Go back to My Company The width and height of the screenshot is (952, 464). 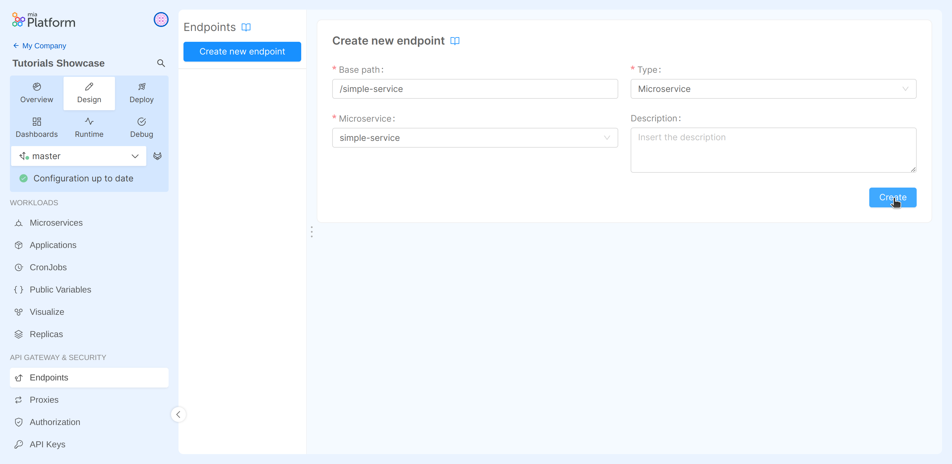pos(39,46)
